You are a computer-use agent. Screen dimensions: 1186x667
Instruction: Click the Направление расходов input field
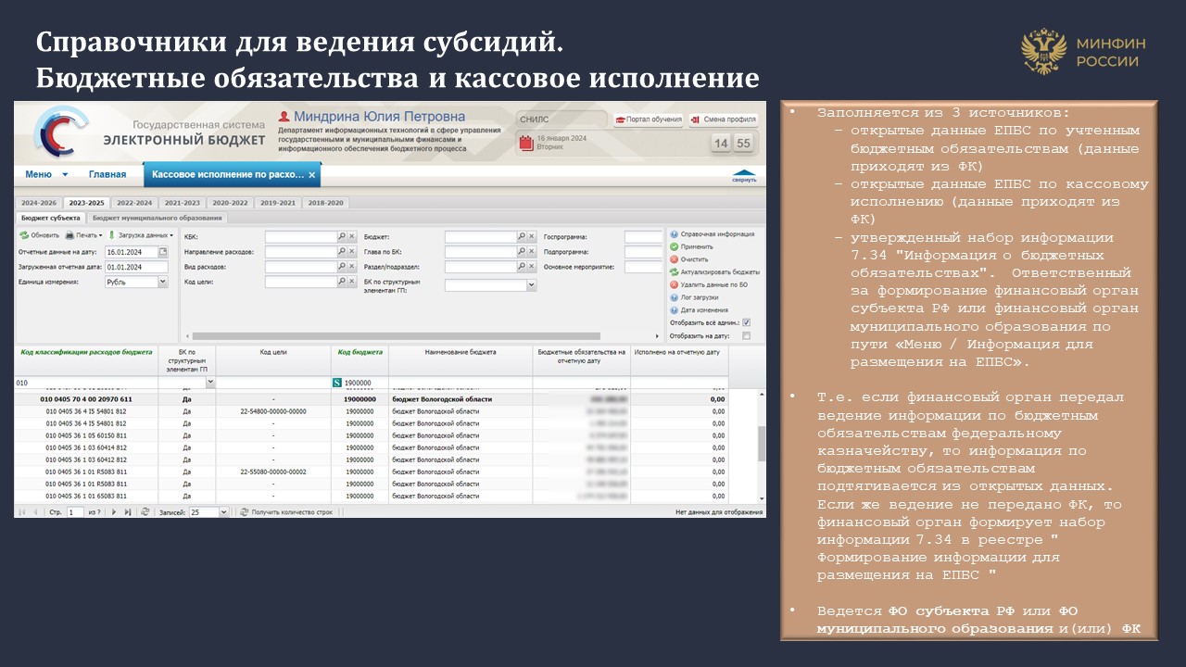[300, 252]
